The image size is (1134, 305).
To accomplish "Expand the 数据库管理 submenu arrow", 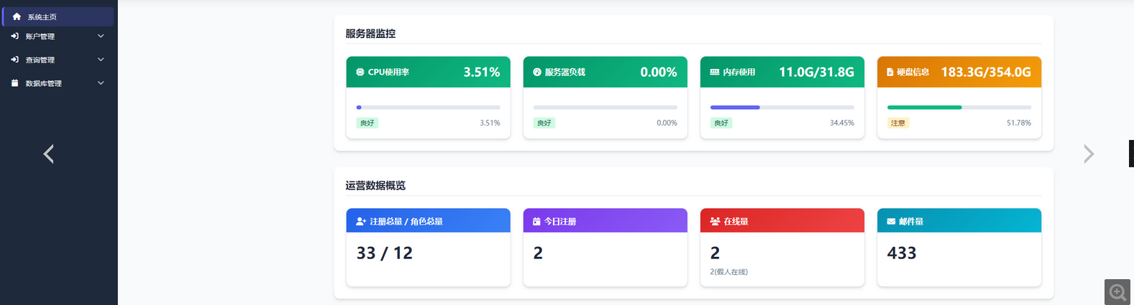I will (101, 83).
